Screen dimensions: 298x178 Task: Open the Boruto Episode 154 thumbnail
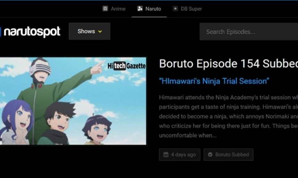click(x=73, y=101)
